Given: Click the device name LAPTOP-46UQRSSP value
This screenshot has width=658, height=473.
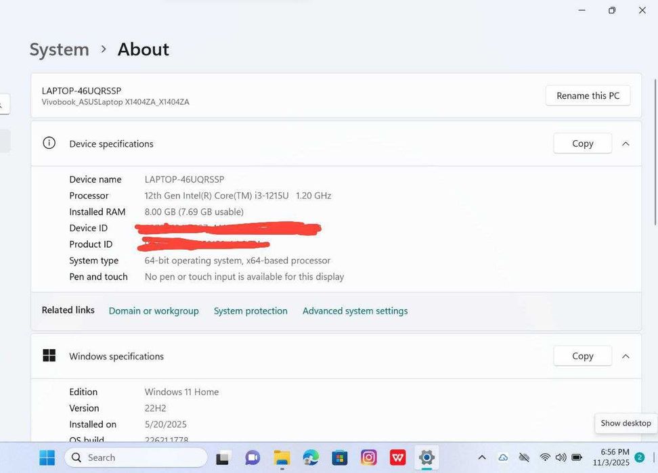Looking at the screenshot, I should tap(184, 179).
